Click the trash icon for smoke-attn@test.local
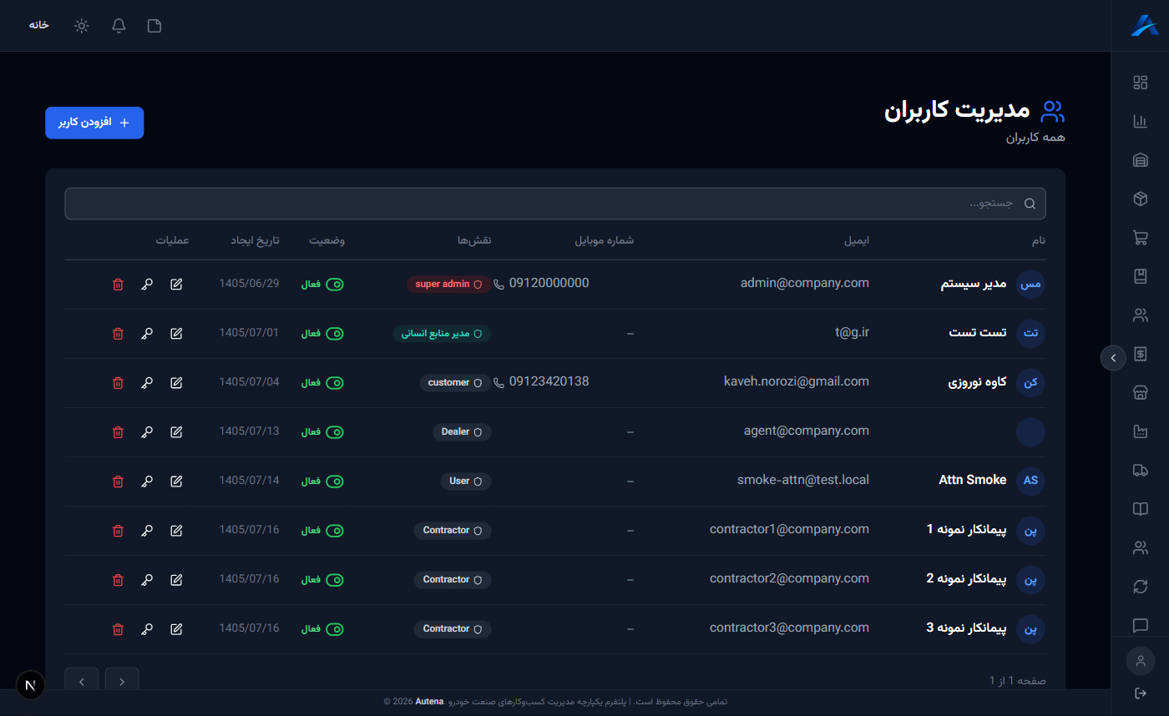Viewport: 1169px width, 716px height. [x=118, y=482]
